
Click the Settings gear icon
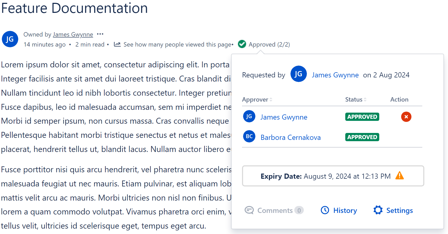[378, 210]
